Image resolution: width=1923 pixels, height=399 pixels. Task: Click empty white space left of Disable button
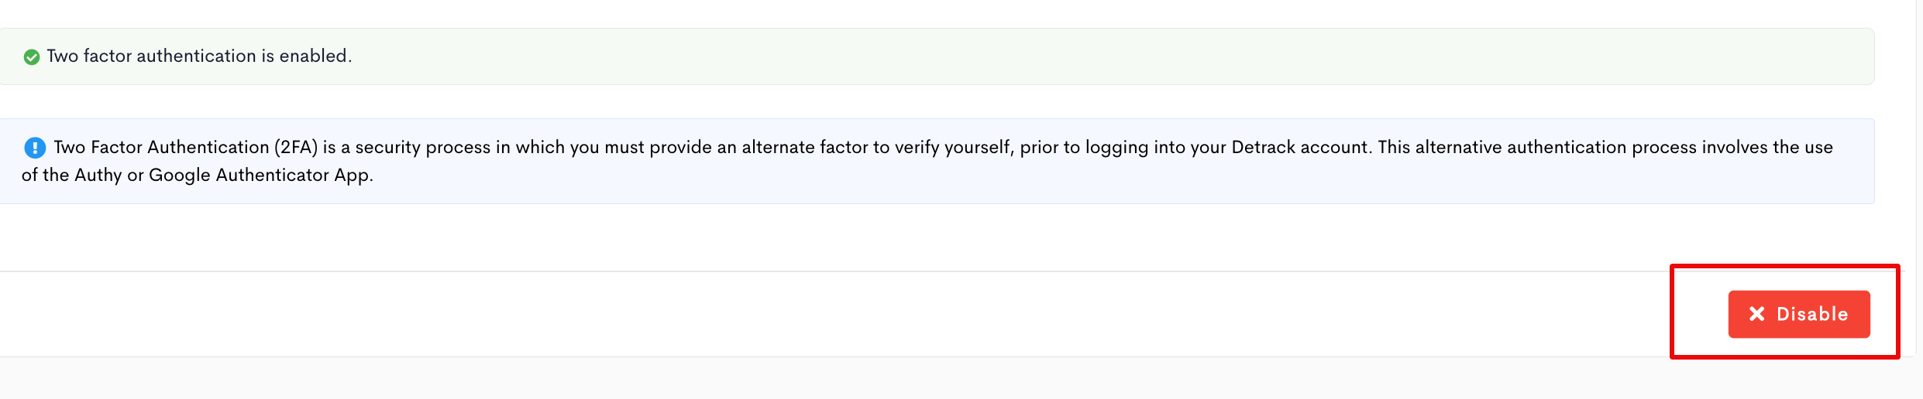click(x=852, y=314)
